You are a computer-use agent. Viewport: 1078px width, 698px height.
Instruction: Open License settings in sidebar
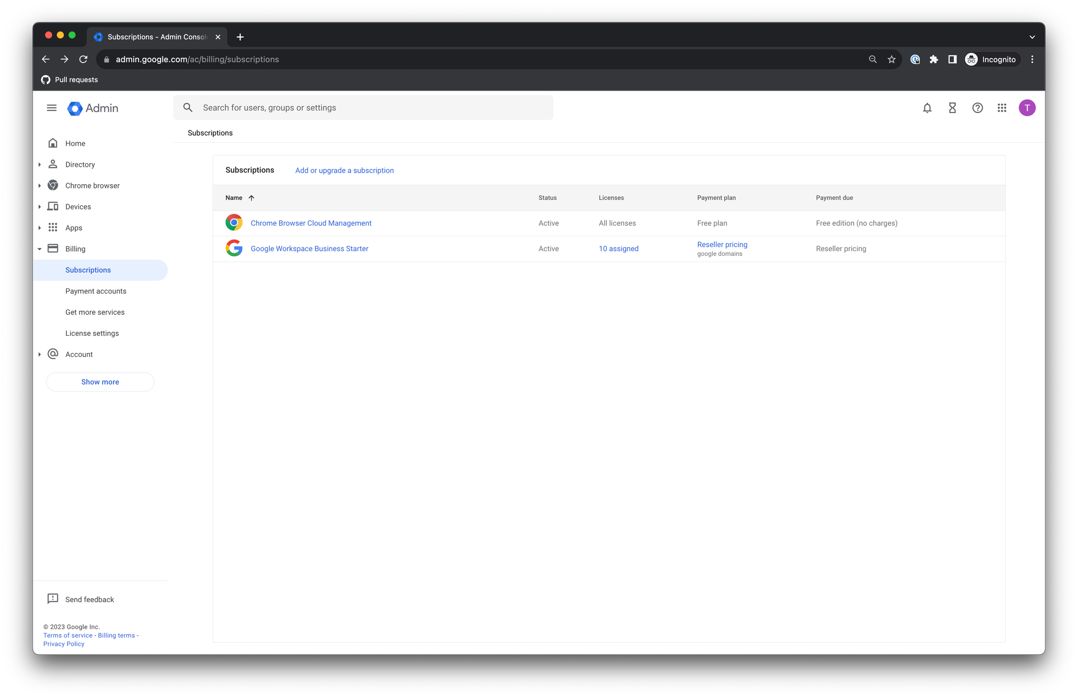tap(92, 333)
